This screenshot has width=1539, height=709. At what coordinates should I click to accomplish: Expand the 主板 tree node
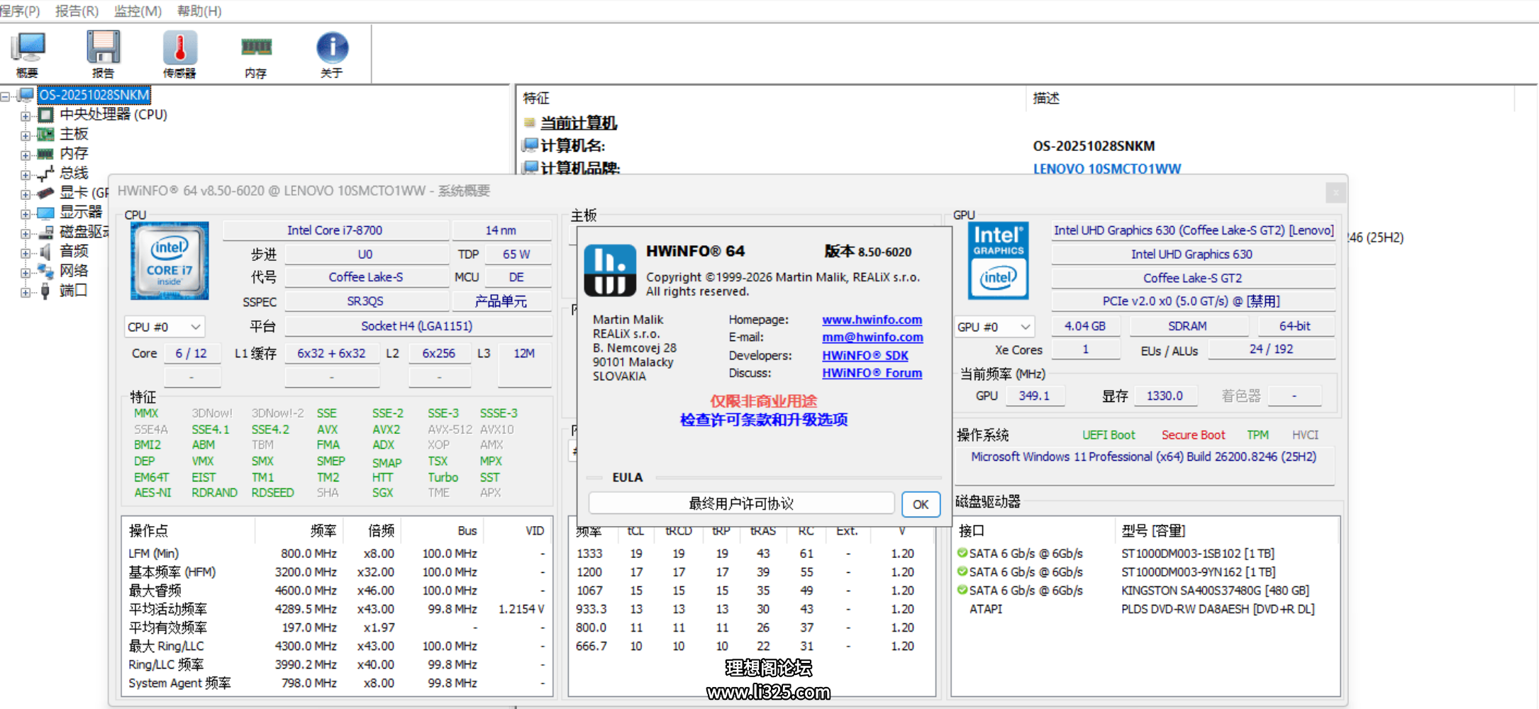[26, 135]
